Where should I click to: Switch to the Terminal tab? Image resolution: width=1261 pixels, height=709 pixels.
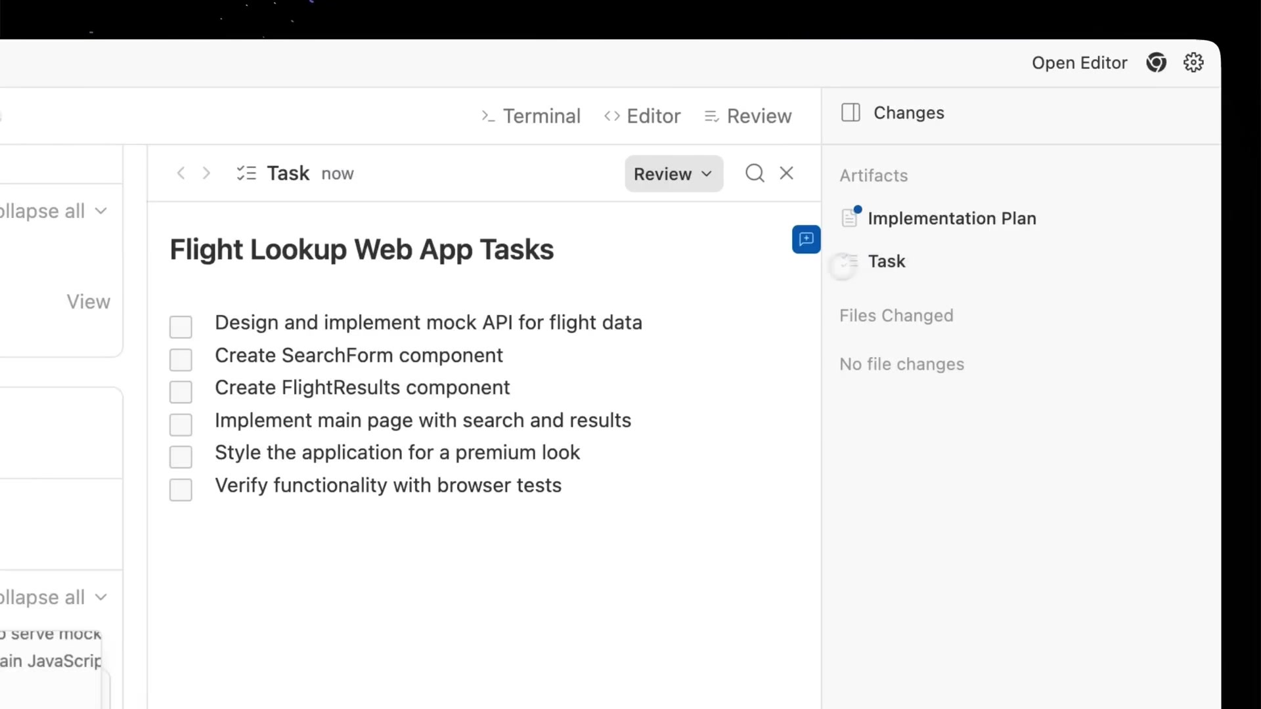pos(531,116)
